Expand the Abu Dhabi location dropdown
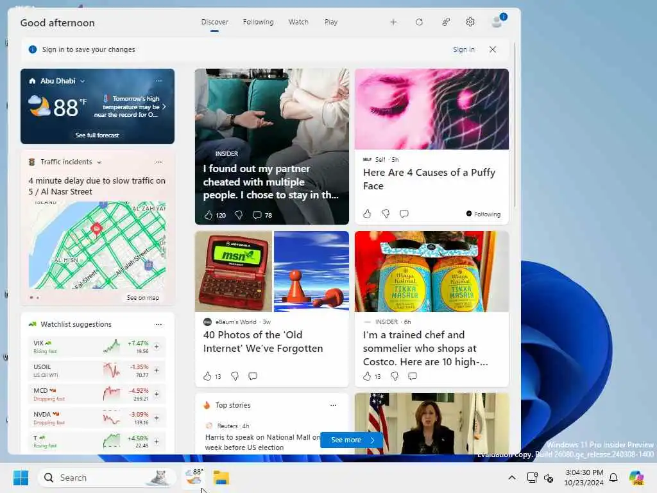 point(83,82)
